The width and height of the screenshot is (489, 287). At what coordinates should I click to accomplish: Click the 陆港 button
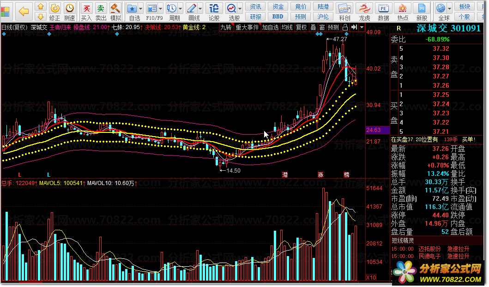pyautogui.click(x=323, y=6)
